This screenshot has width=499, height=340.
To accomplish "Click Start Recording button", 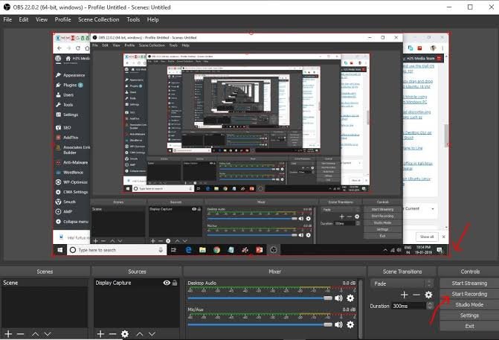I will [469, 294].
